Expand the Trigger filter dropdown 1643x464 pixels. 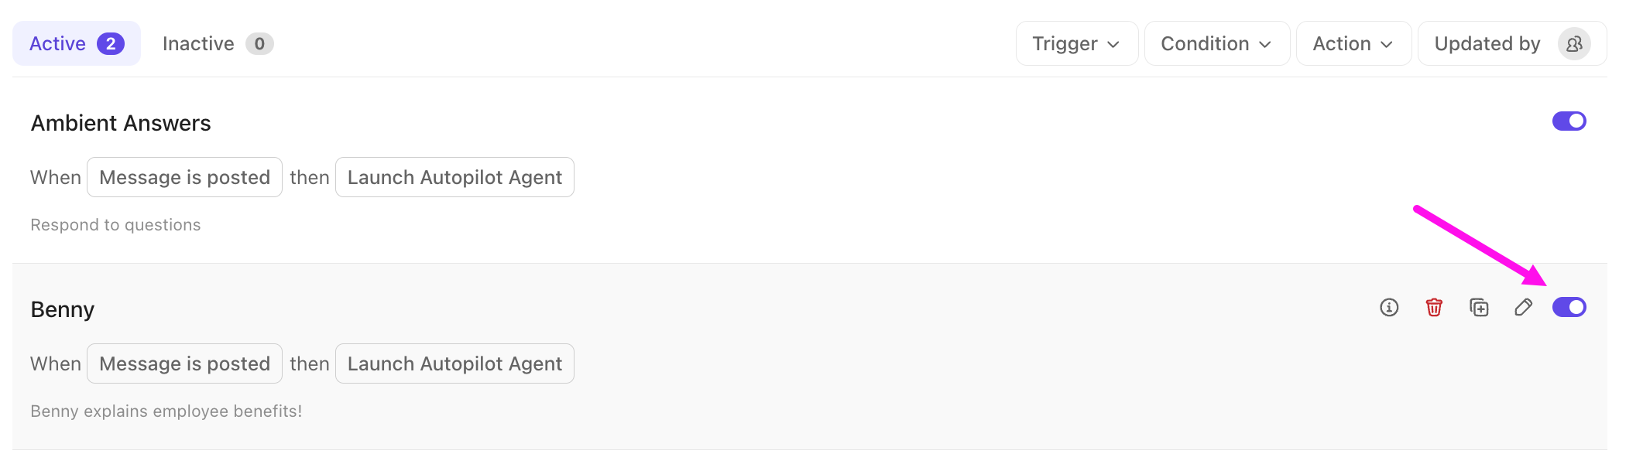1076,44
